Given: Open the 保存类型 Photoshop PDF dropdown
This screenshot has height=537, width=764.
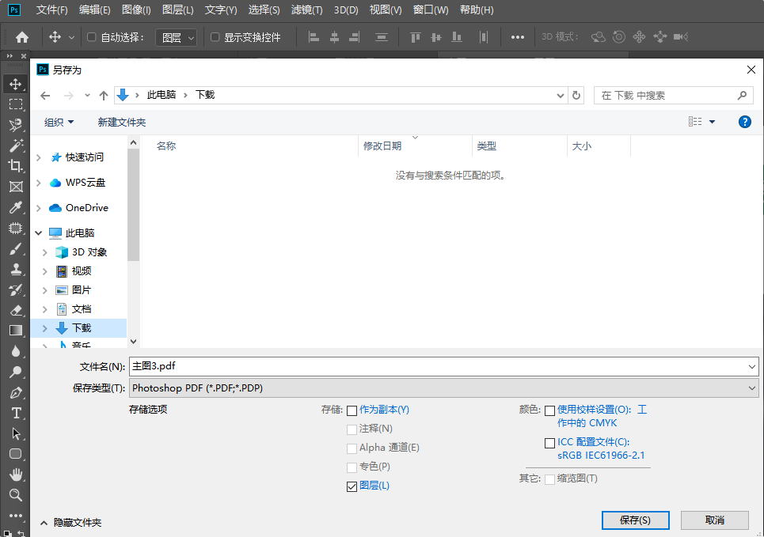Looking at the screenshot, I should (x=444, y=388).
